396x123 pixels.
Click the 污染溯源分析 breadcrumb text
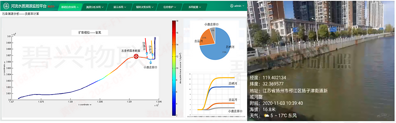point(10,14)
